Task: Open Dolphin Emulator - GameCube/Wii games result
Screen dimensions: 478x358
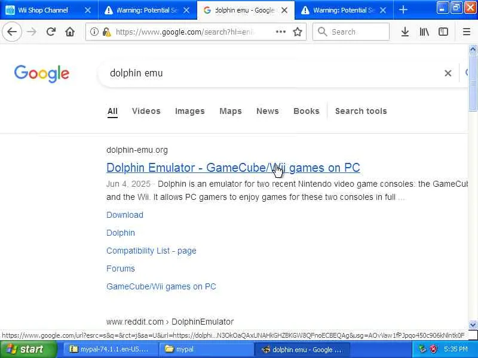Action: [x=233, y=168]
